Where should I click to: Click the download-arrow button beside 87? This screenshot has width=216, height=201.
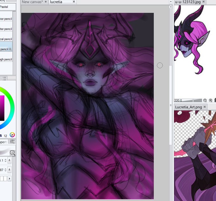tap(9, 170)
